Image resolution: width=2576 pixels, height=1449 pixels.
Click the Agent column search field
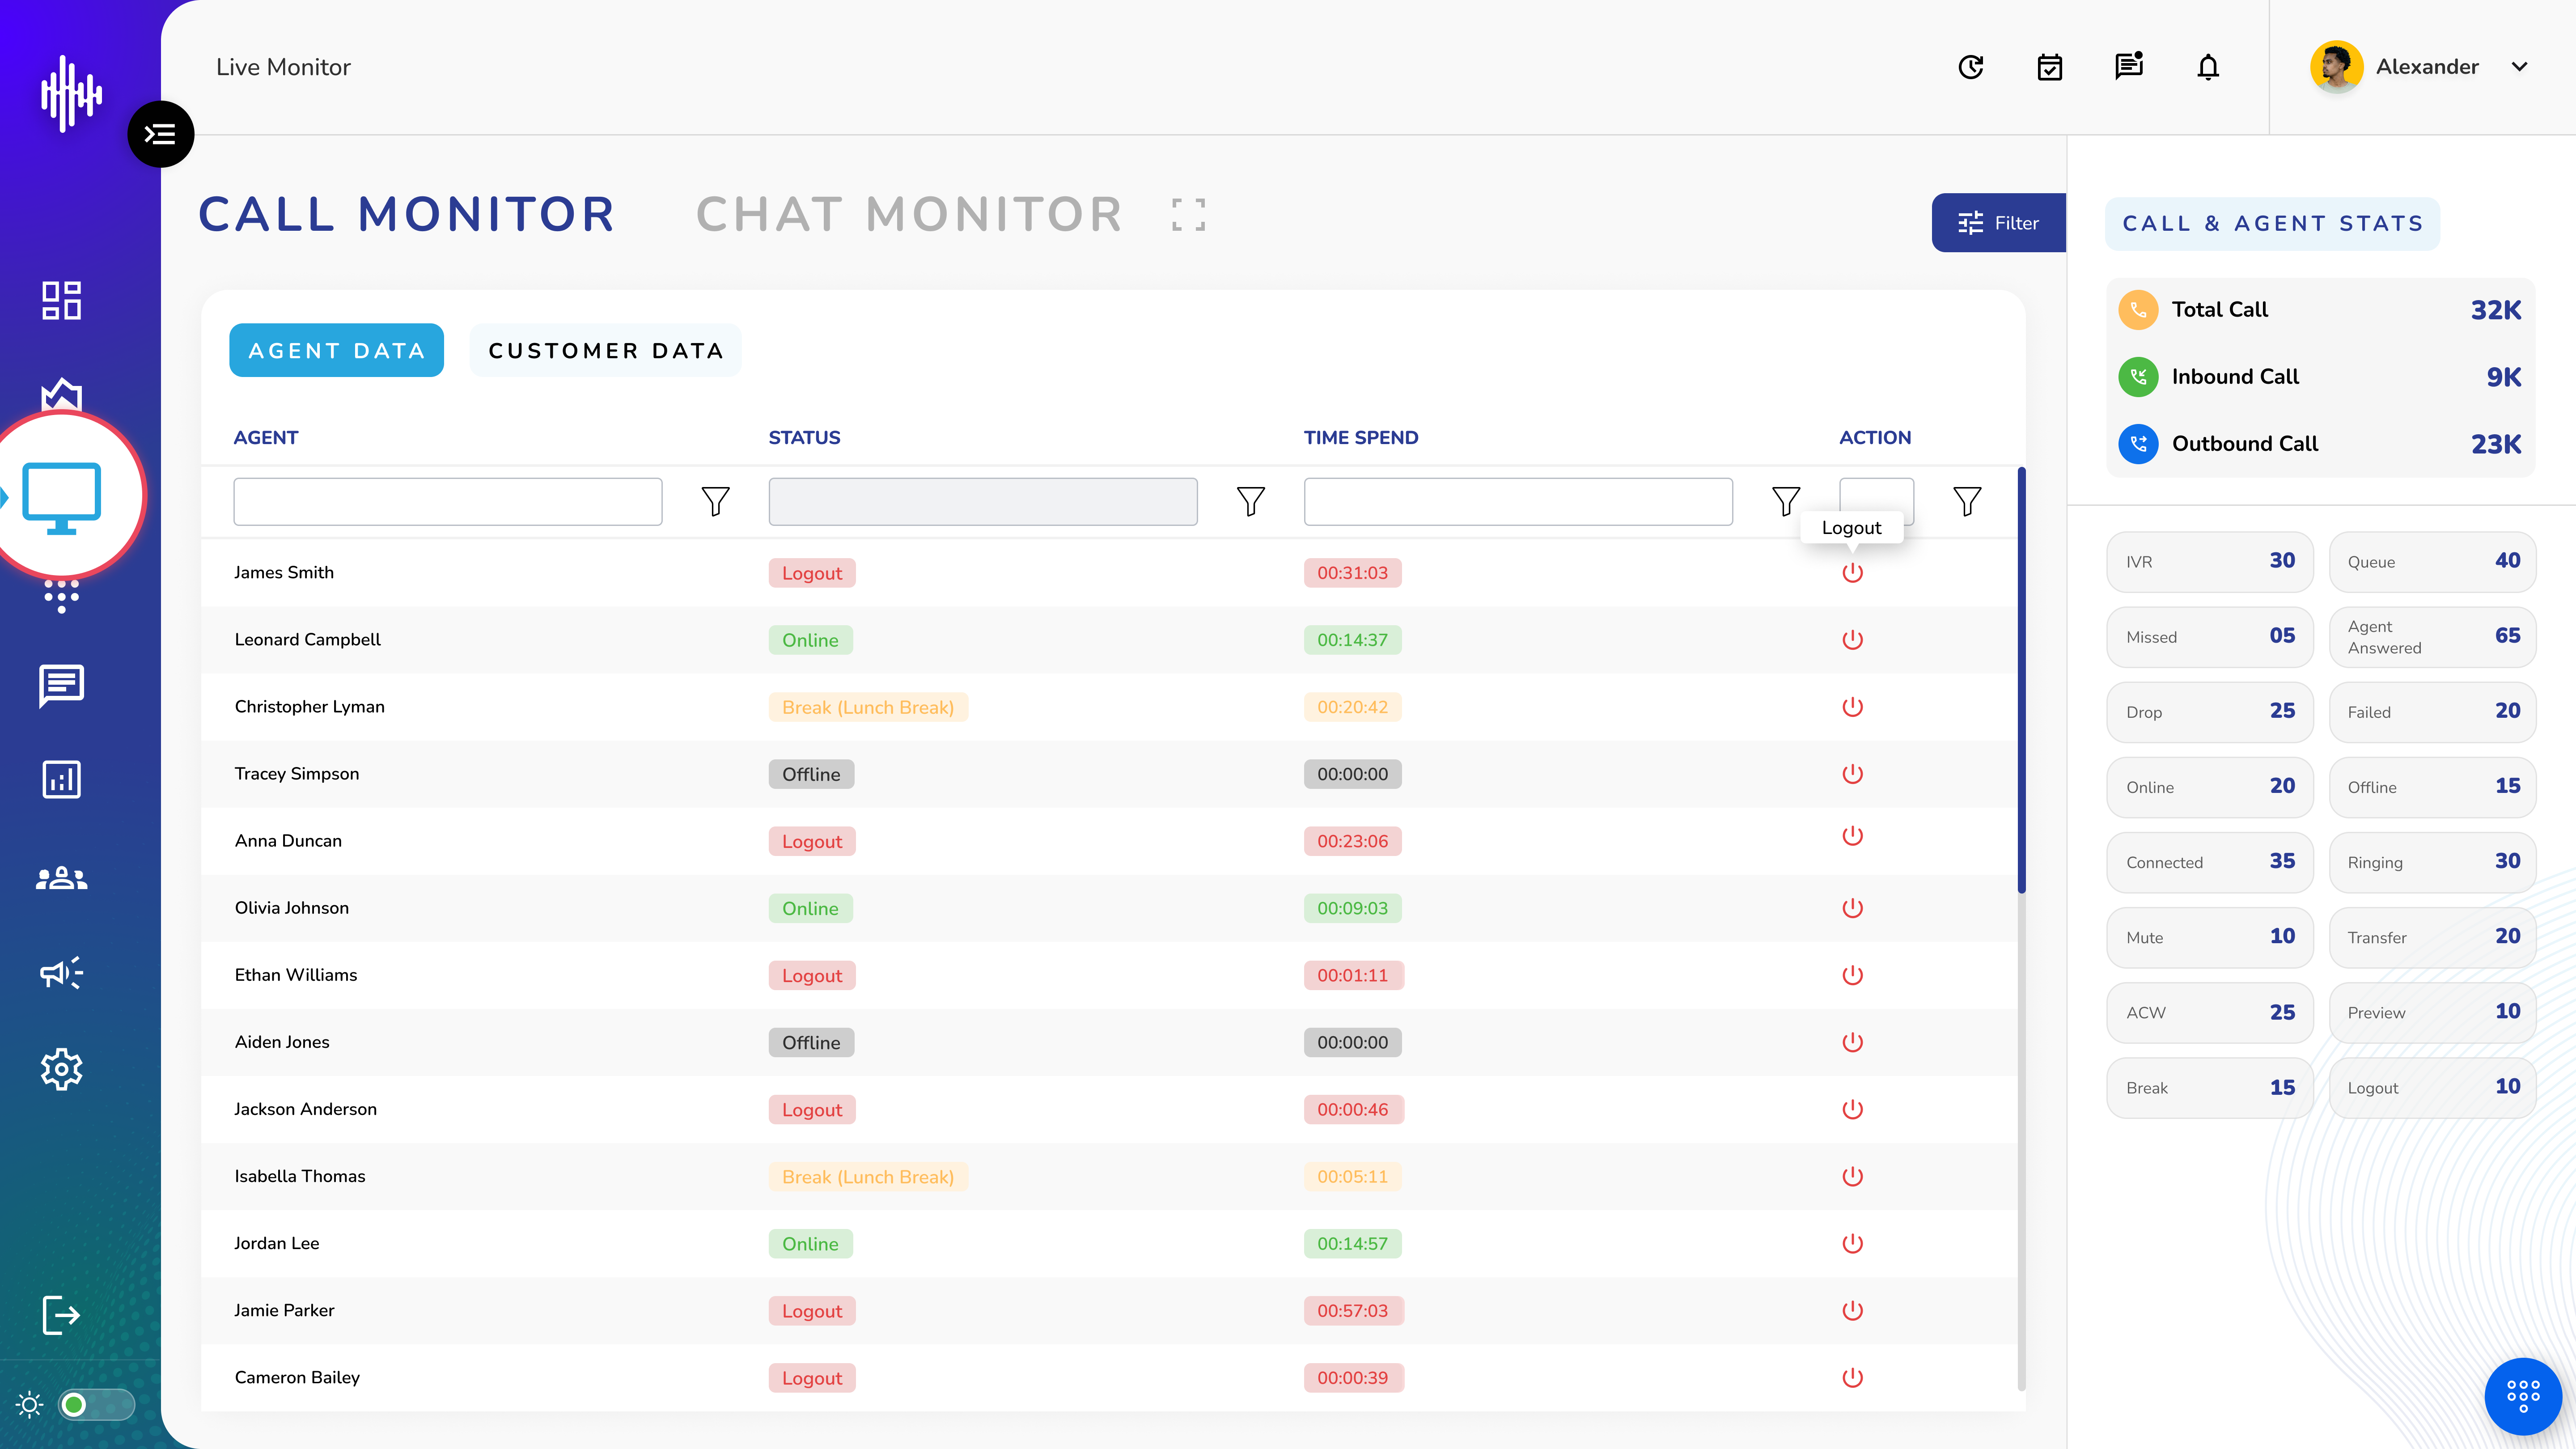(x=447, y=501)
